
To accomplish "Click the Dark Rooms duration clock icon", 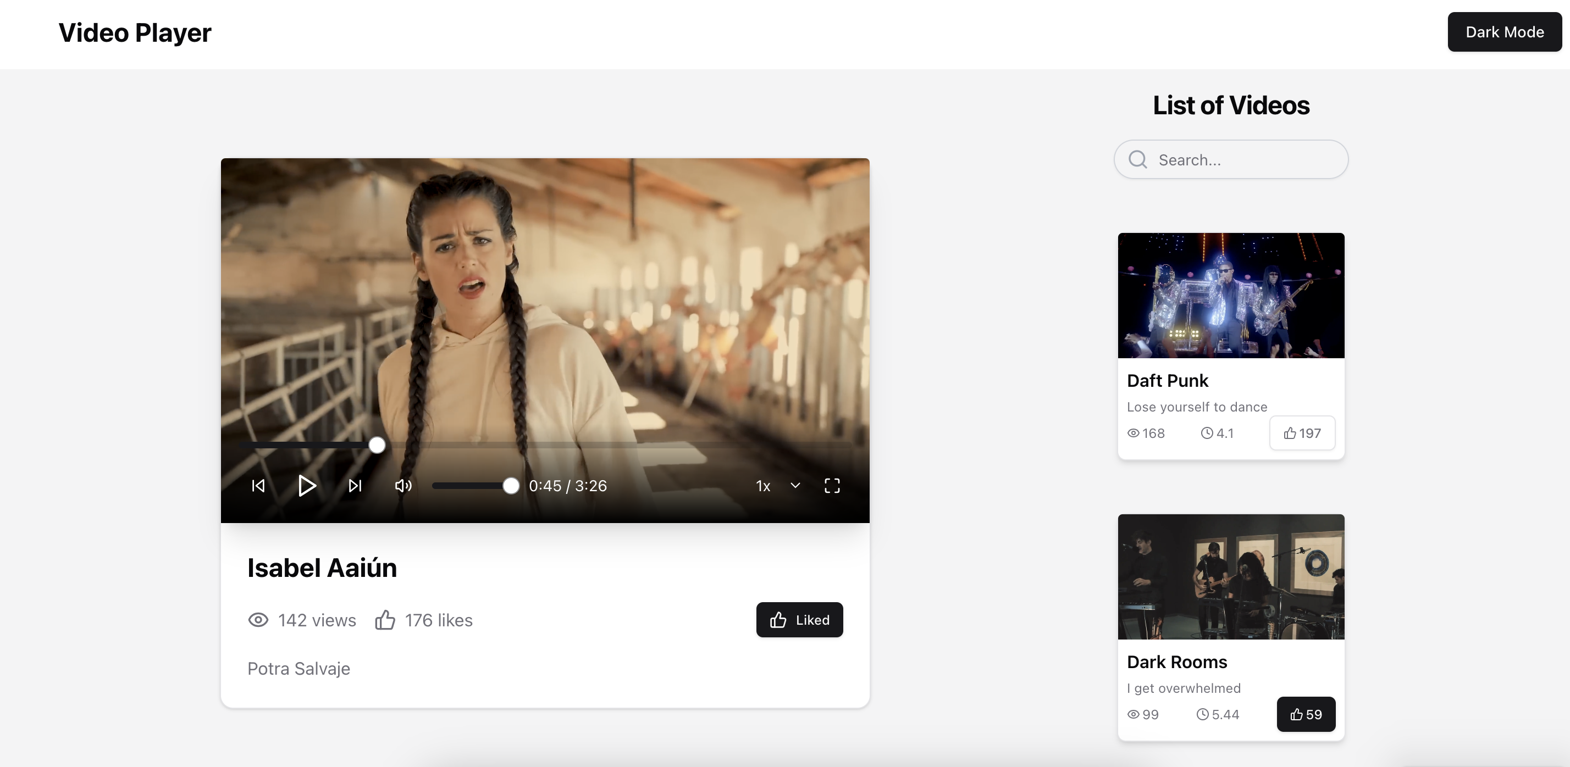I will tap(1202, 715).
